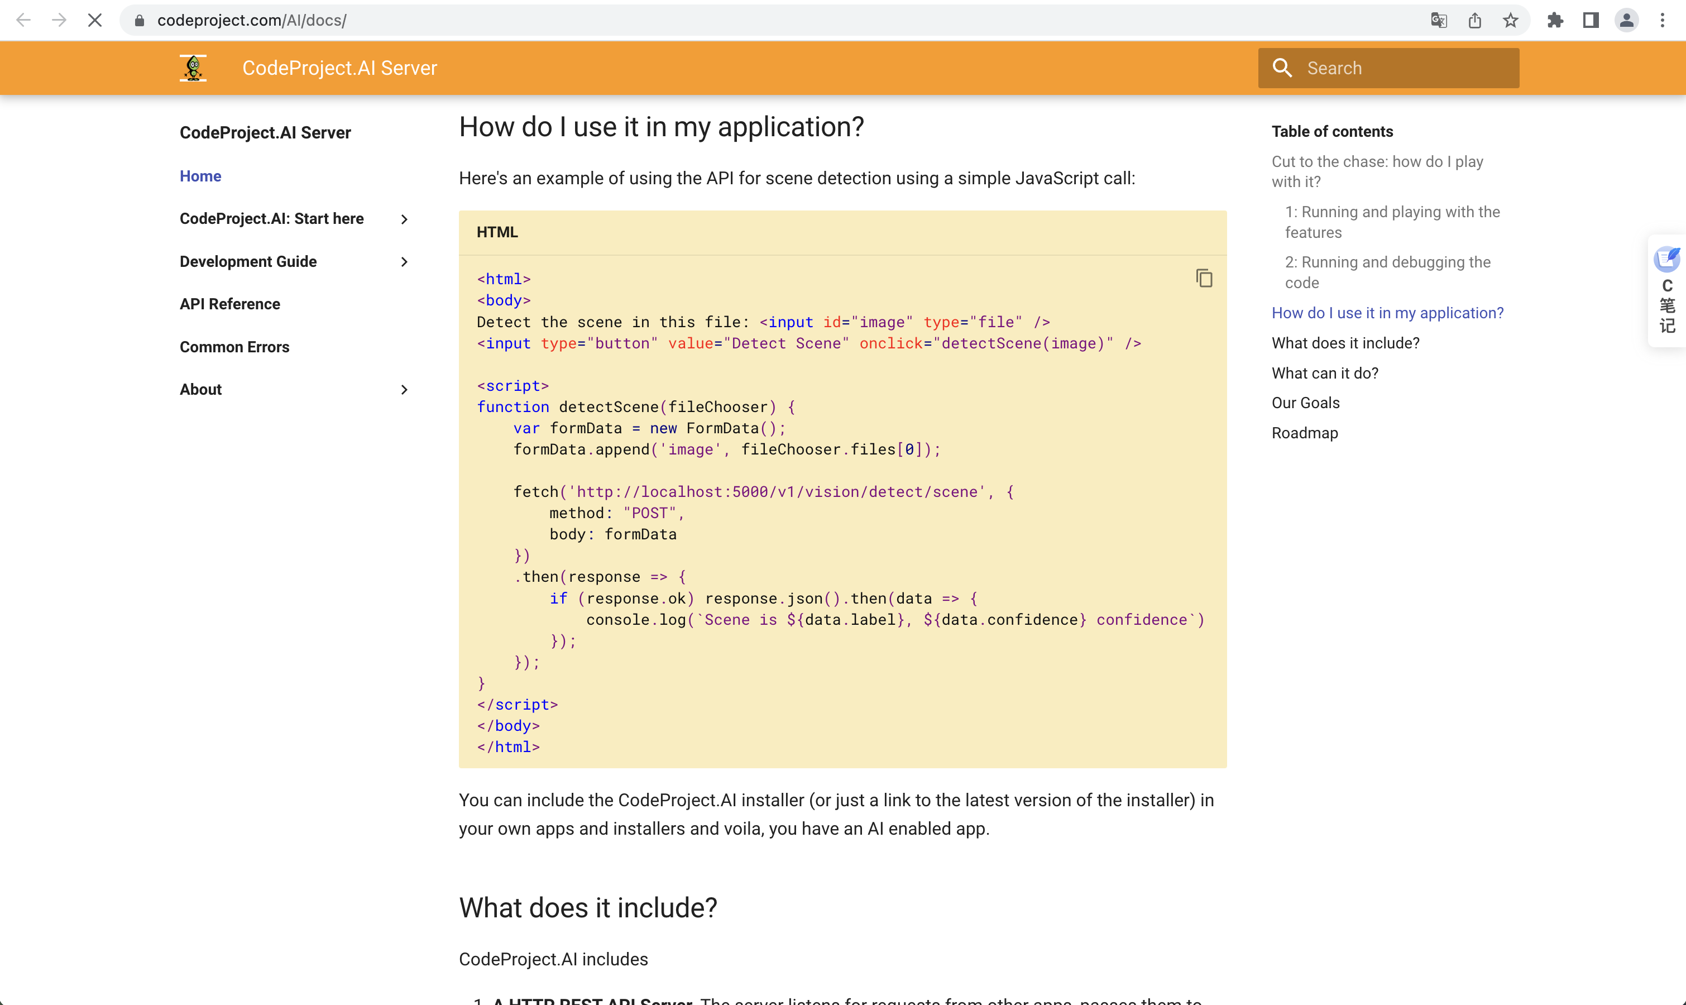Open the browser extensions puzzle icon
Image resolution: width=1686 pixels, height=1005 pixels.
click(1555, 20)
